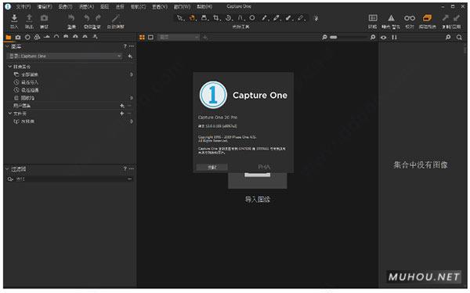Collapse the 过滤器 Filters panel chevron
The image size is (470, 293).
click(x=7, y=169)
